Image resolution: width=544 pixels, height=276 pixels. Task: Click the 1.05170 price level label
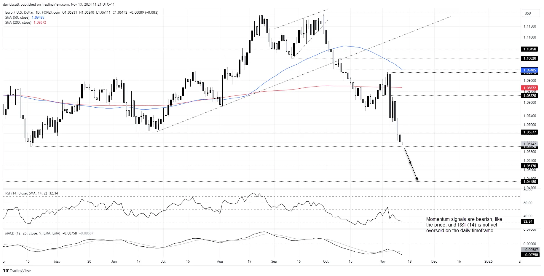(x=529, y=166)
